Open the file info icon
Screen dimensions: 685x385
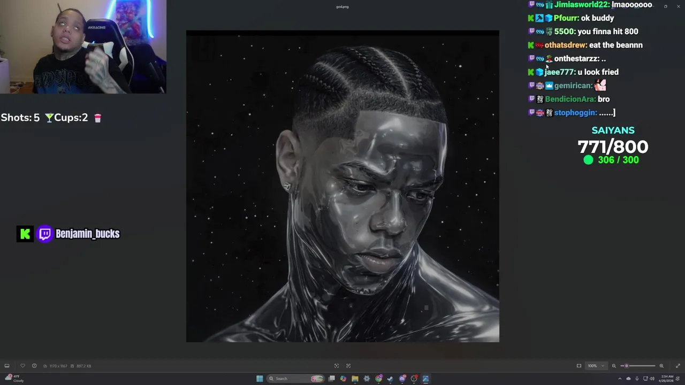(34, 366)
